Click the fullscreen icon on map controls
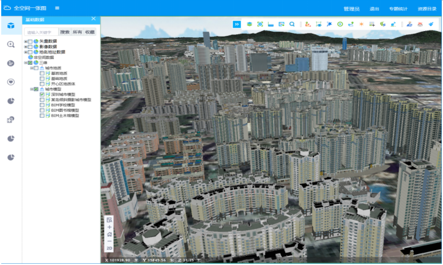Image resolution: width=443 pixels, height=265 pixels. click(110, 220)
